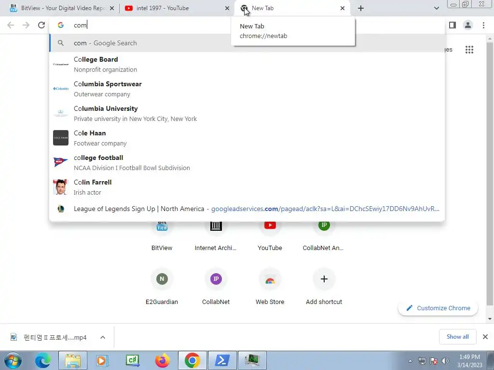Open the Web Store shortcut
This screenshot has width=494, height=370.
pyautogui.click(x=270, y=286)
